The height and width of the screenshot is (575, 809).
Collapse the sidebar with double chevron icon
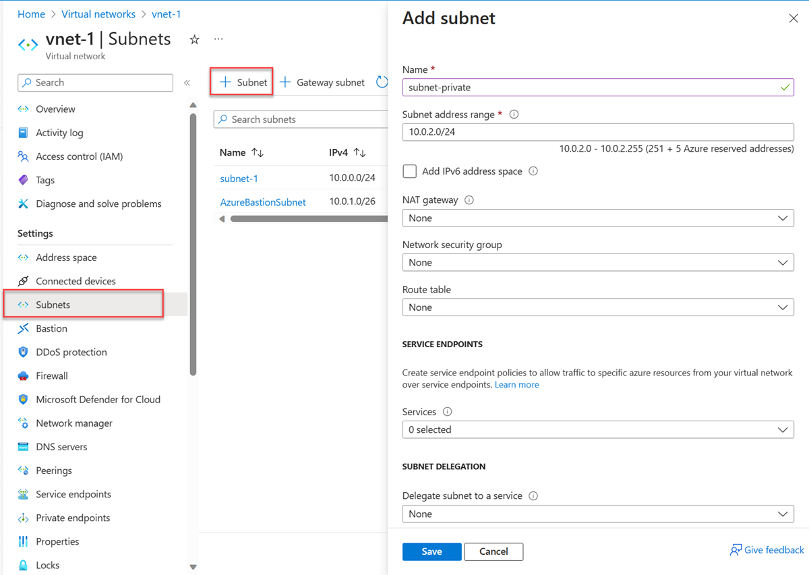[187, 83]
